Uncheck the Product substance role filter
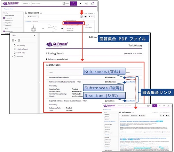The height and width of the screenshot is (152, 174). click(4, 18)
